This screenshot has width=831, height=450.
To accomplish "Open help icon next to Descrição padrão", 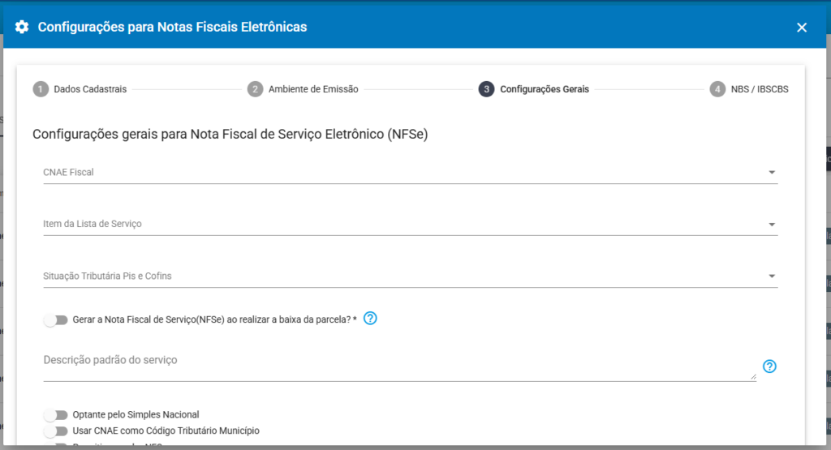I will pos(770,366).
